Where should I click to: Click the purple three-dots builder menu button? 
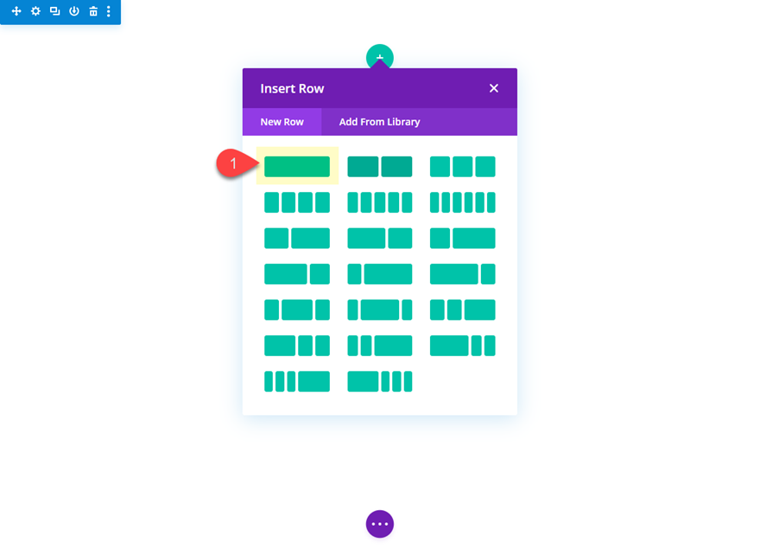380,524
